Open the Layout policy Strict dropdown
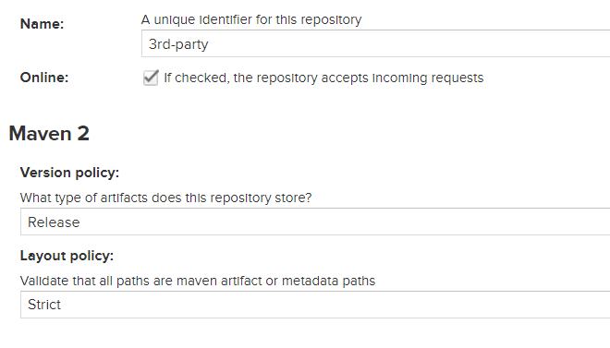Image resolution: width=610 pixels, height=348 pixels. (315, 305)
